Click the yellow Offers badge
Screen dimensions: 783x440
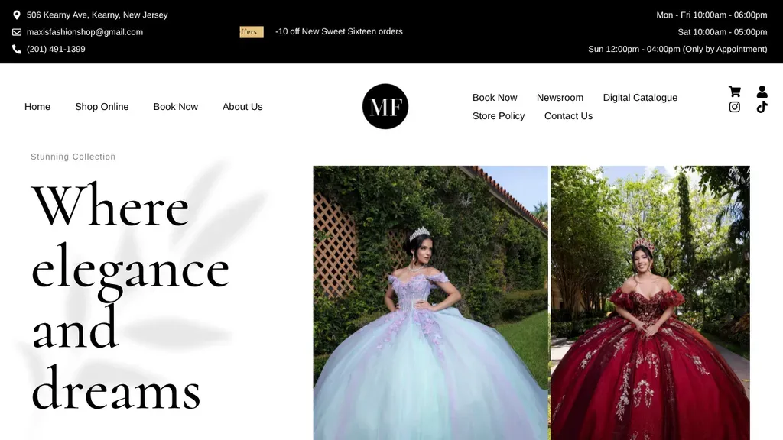pyautogui.click(x=251, y=32)
